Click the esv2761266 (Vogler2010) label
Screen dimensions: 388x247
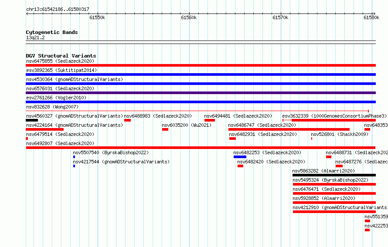coord(56,98)
